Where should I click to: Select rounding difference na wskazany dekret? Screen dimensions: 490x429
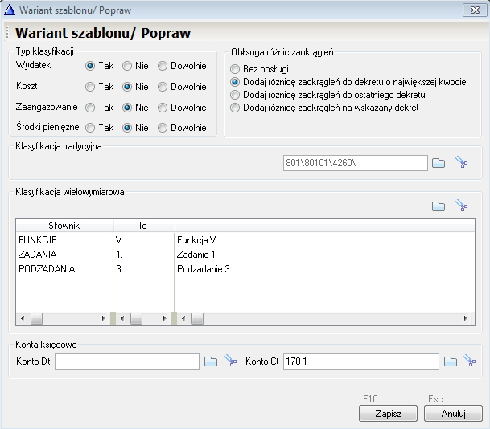(x=235, y=107)
